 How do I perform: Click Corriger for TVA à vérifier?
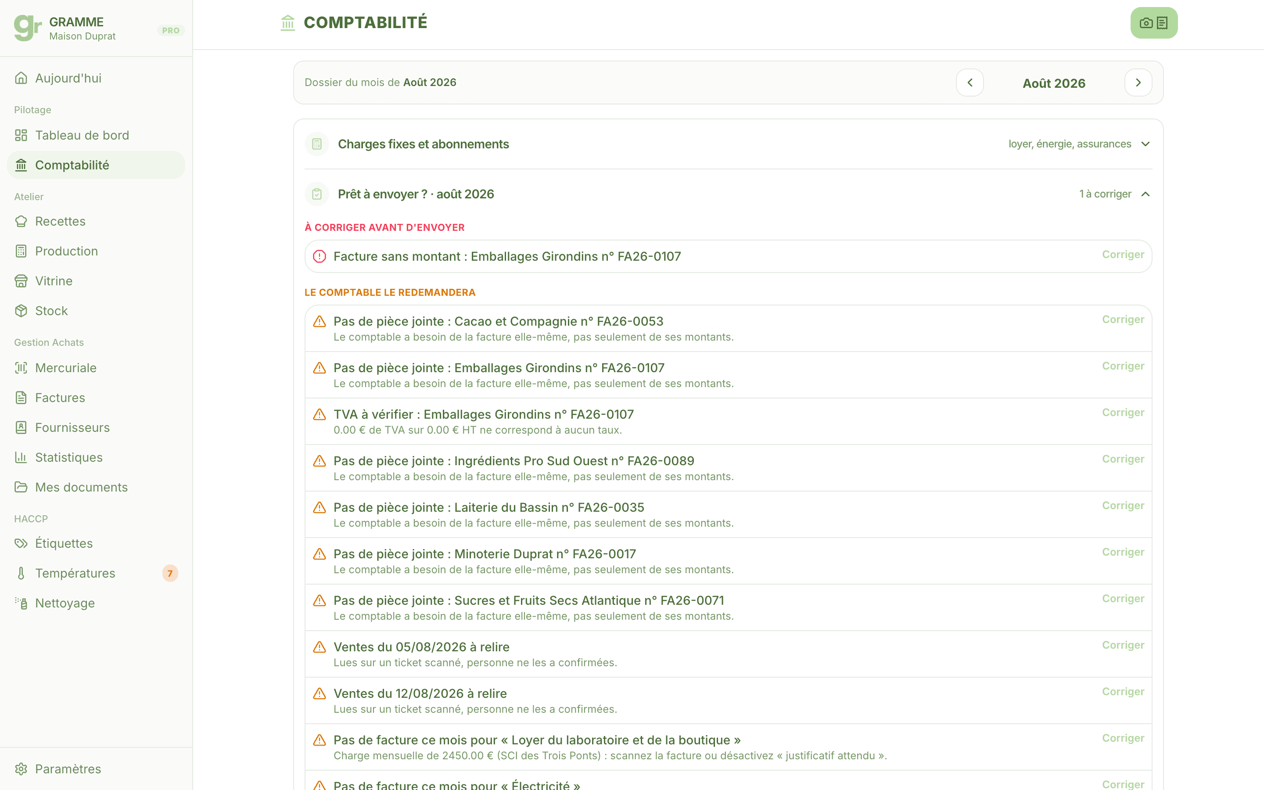pos(1123,412)
